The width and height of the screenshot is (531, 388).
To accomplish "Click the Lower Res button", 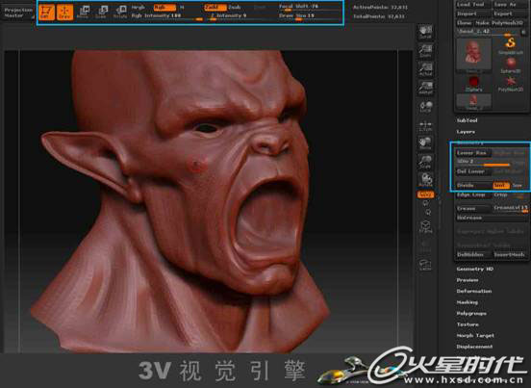I will tap(472, 153).
